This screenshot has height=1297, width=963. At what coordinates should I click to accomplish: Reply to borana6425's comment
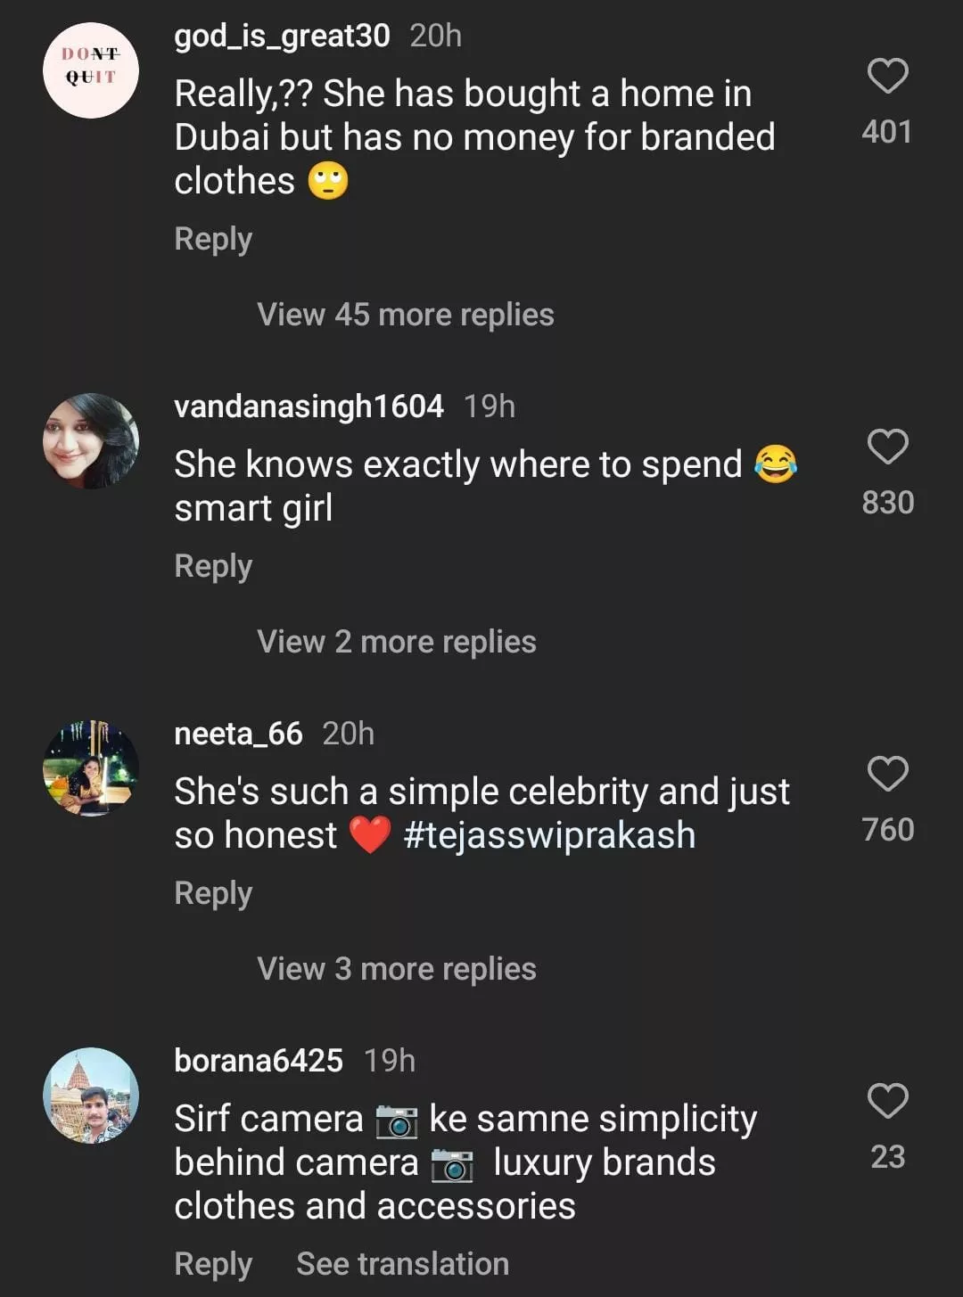(x=213, y=1264)
